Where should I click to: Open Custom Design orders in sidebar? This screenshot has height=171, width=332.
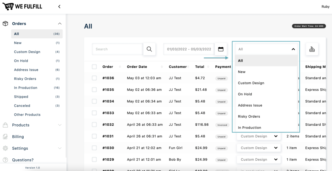click(37, 52)
